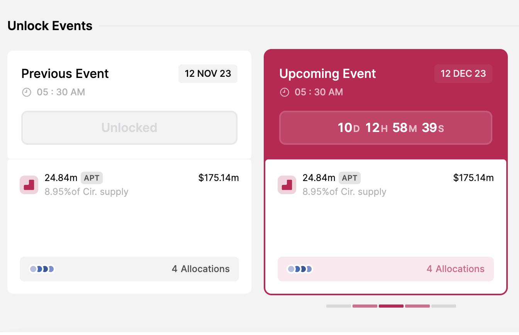Click the clock icon in Previous Event card
519x335 pixels.
pyautogui.click(x=26, y=92)
